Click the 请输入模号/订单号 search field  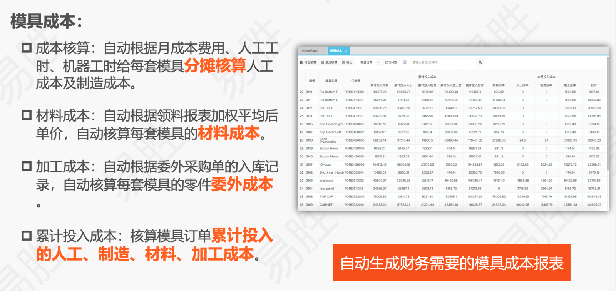(443, 62)
